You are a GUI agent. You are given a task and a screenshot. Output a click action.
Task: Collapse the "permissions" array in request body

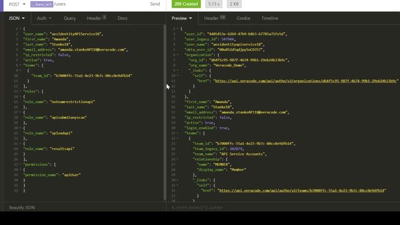click(20, 164)
